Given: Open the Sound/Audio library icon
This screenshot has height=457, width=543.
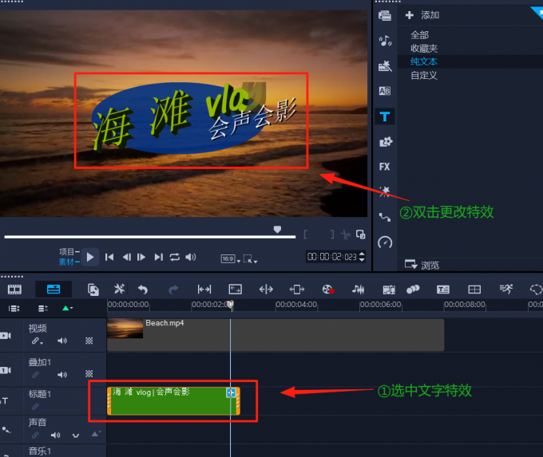Looking at the screenshot, I should pos(385,41).
